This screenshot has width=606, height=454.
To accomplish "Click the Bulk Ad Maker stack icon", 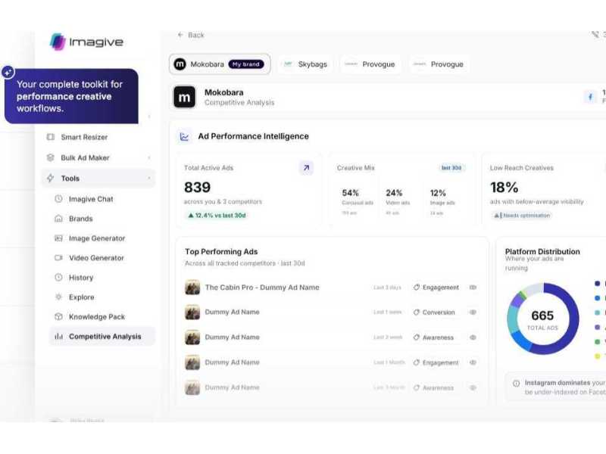I will [x=50, y=157].
